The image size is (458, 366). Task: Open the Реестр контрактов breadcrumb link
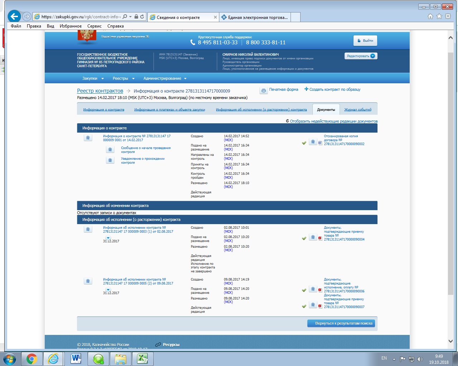[100, 91]
